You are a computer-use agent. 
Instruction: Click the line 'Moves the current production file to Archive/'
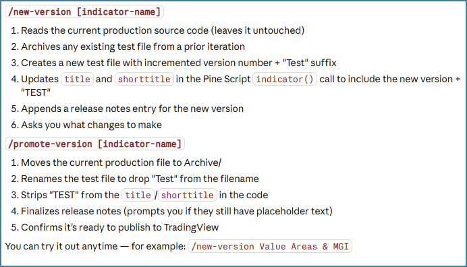(x=121, y=162)
